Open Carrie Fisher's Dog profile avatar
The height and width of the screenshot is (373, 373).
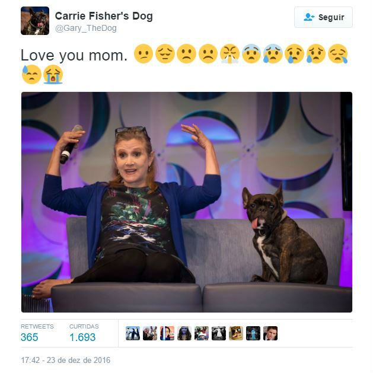[x=35, y=21]
